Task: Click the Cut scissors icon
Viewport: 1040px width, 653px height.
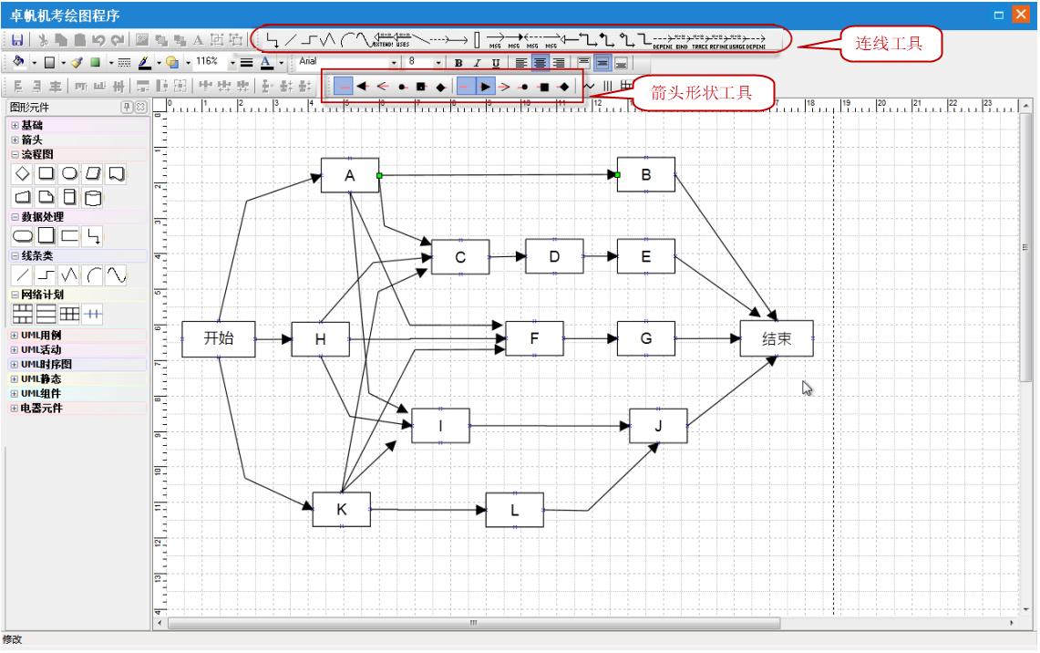Action: click(x=43, y=40)
